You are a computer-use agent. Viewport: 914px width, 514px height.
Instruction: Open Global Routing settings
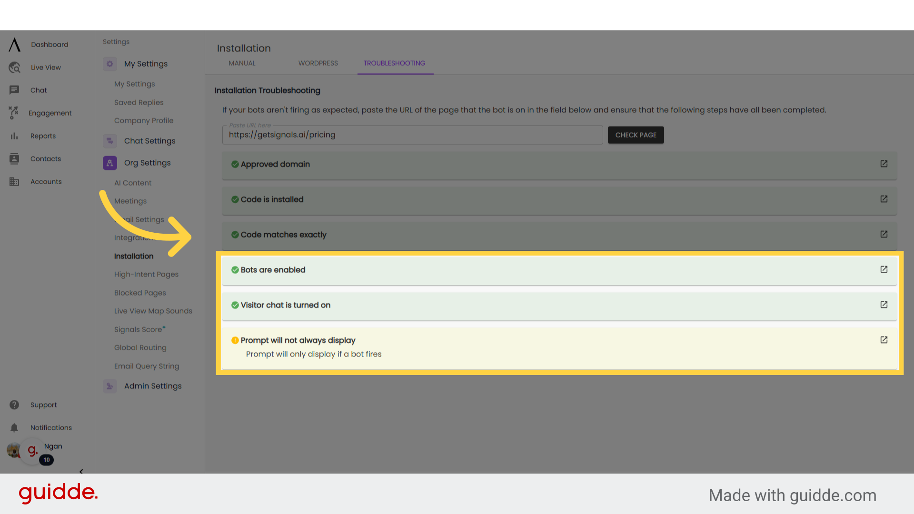coord(140,347)
